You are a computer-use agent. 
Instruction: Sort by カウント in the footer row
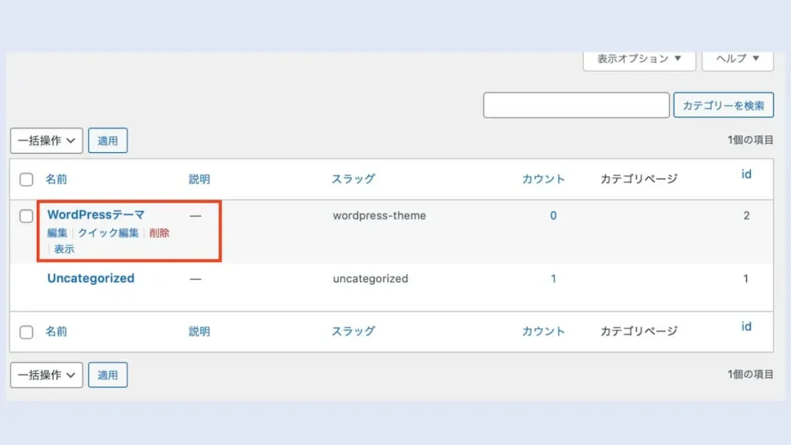543,331
